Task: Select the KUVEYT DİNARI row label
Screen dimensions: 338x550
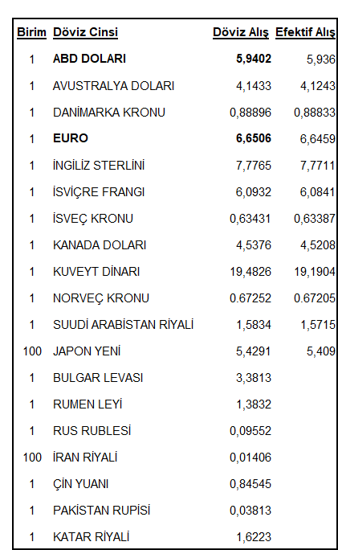Action: click(x=96, y=272)
